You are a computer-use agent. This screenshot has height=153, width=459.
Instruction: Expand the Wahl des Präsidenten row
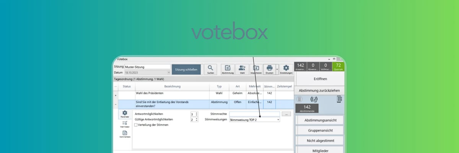[116, 95]
